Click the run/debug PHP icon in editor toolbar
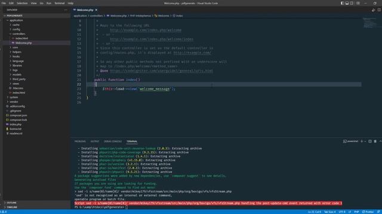The height and width of the screenshot is (214, 382). coord(373,10)
